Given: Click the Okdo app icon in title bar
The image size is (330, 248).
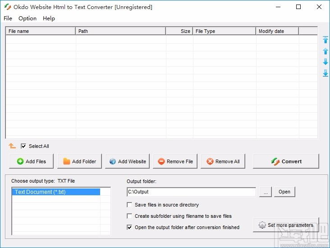Looking at the screenshot, I should coord(8,7).
